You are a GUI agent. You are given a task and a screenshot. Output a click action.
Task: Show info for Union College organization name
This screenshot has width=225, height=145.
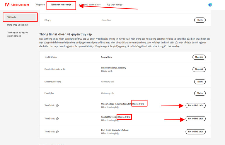point(57,106)
